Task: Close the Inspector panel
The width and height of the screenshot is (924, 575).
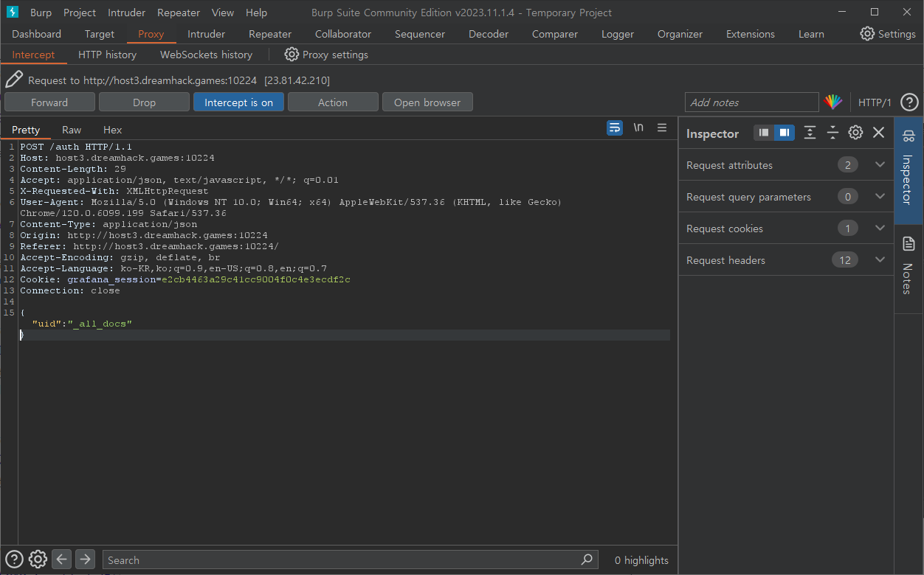Action: coord(878,133)
